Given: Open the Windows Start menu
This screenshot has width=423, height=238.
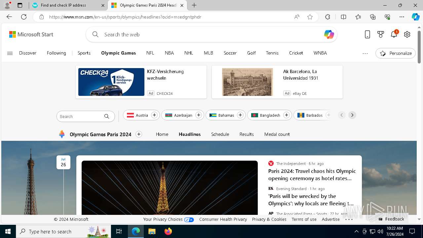Looking at the screenshot, I should (8, 231).
